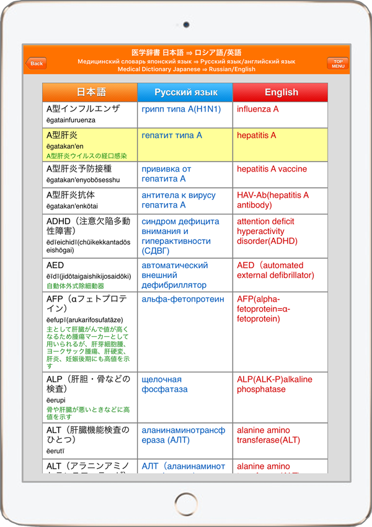Tap green note A型肝炎ウイルスの経口感染
This screenshot has width=372, height=527.
(x=87, y=156)
